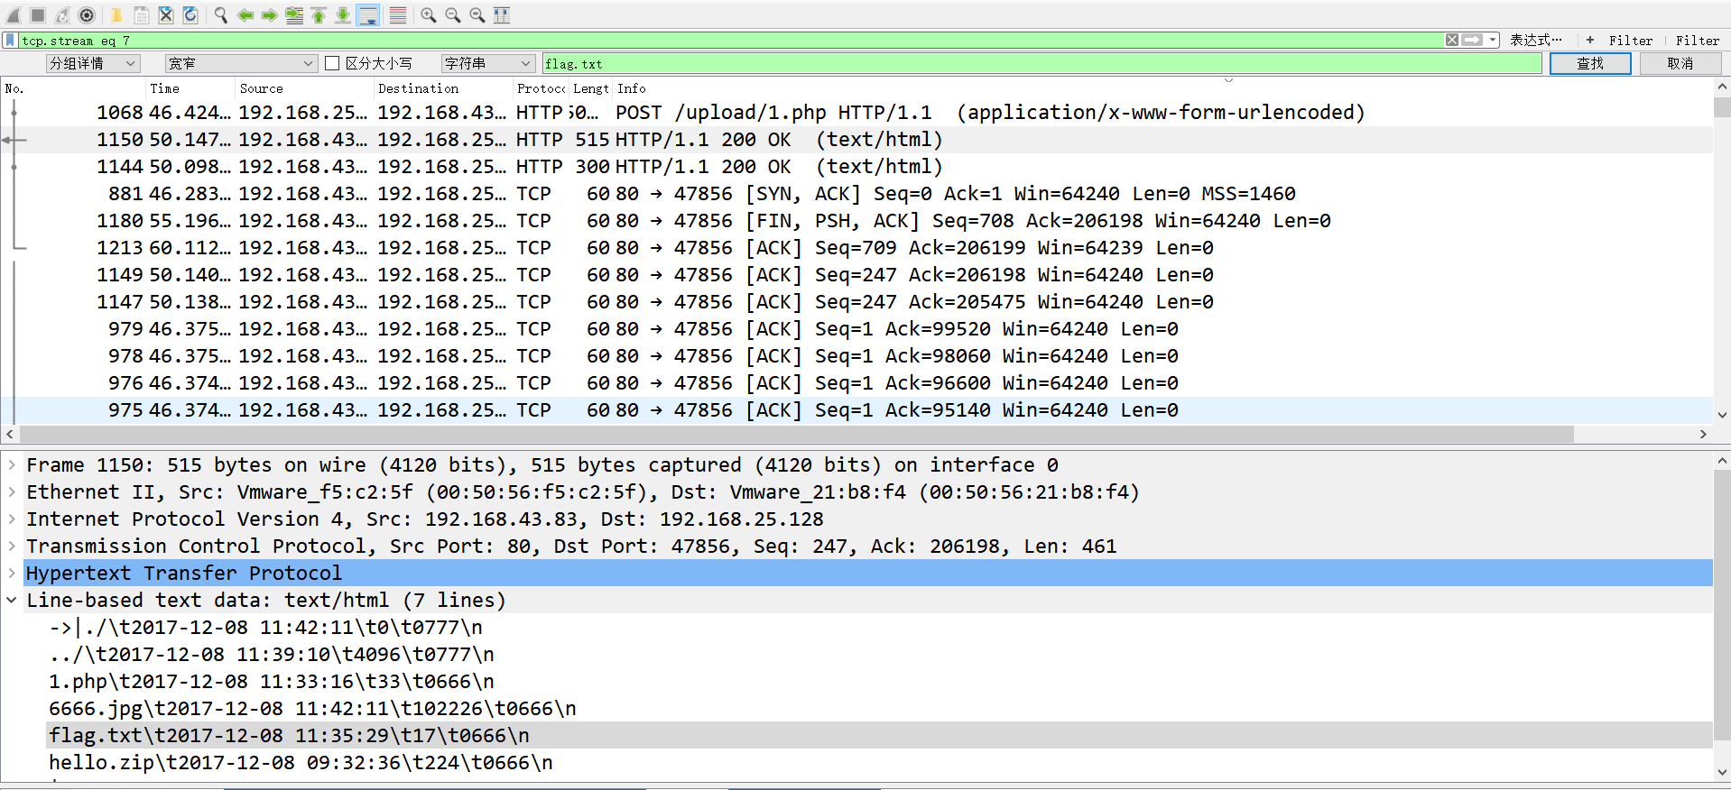Click the 取消 cancel button

(x=1680, y=63)
